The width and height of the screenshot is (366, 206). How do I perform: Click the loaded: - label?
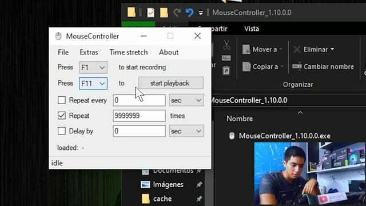[x=71, y=148]
